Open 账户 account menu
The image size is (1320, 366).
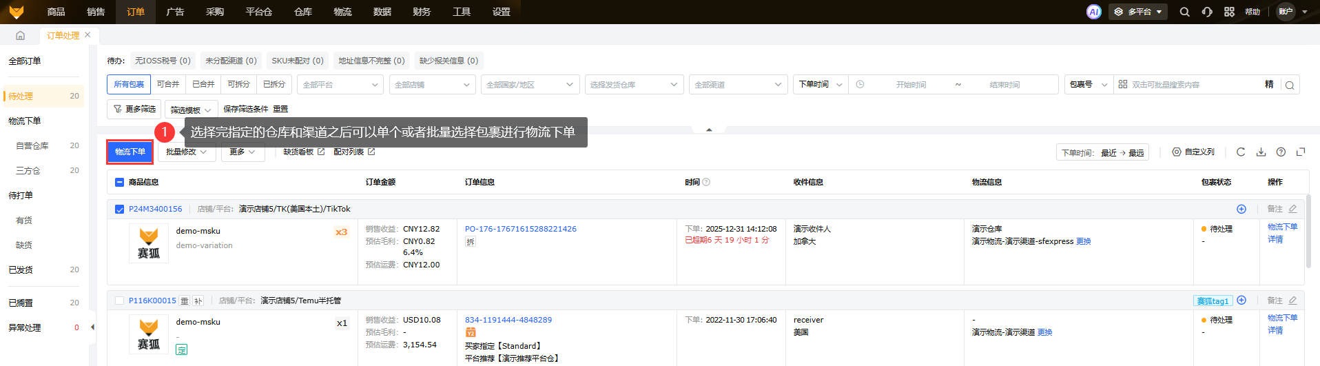(x=1293, y=12)
